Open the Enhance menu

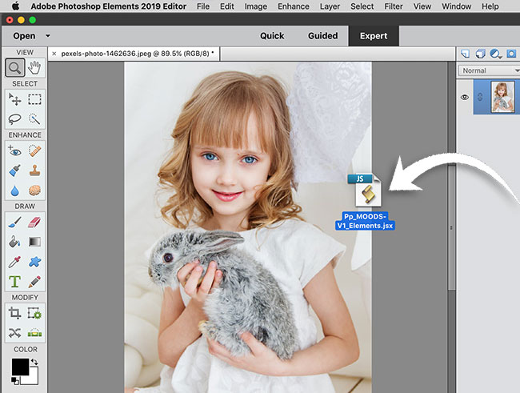coord(294,6)
